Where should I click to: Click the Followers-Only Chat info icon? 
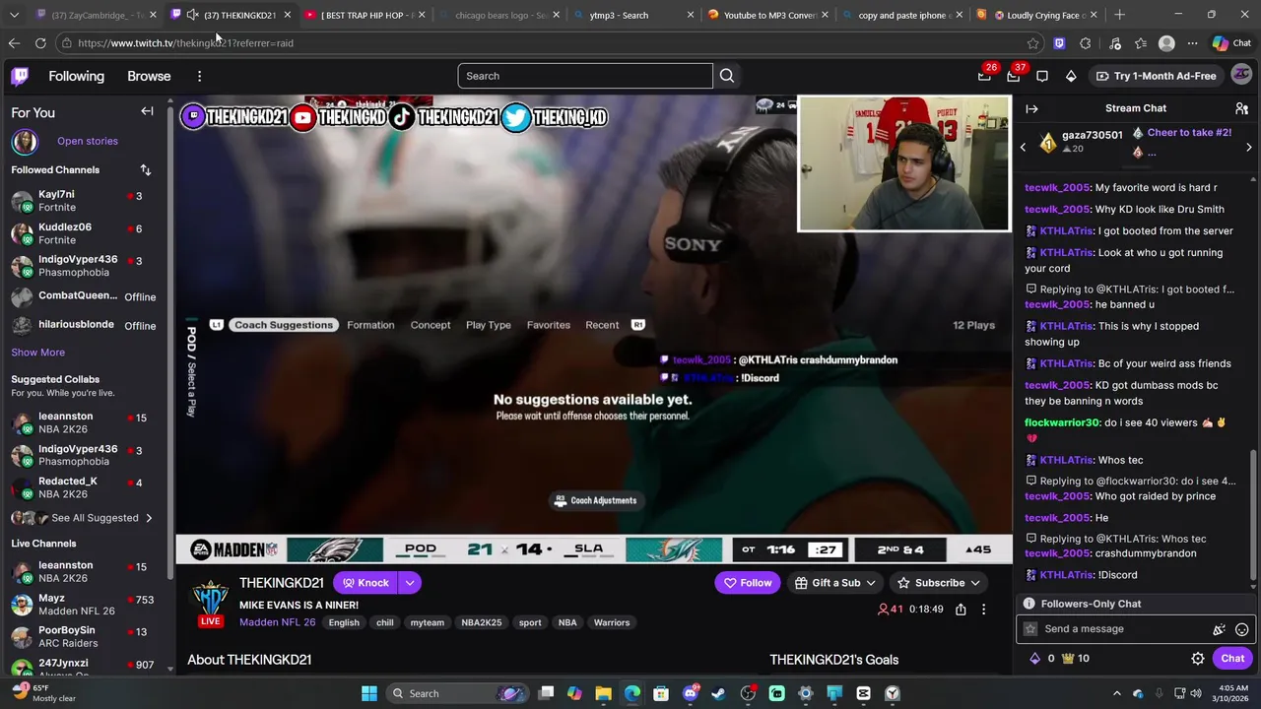click(x=1029, y=604)
